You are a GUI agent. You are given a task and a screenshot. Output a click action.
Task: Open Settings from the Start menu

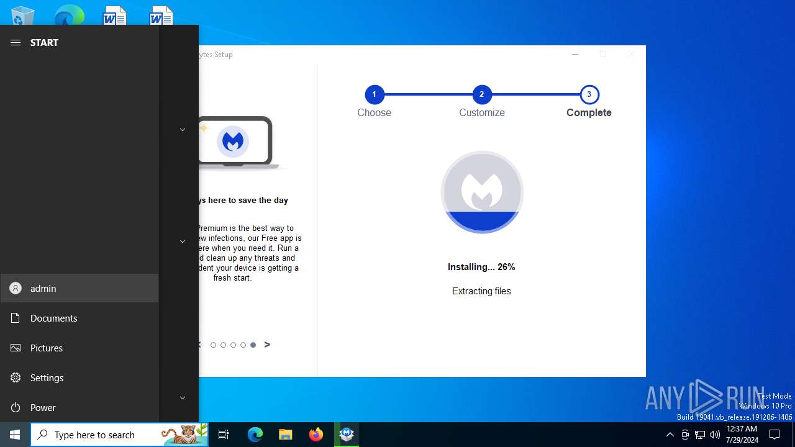click(79, 377)
